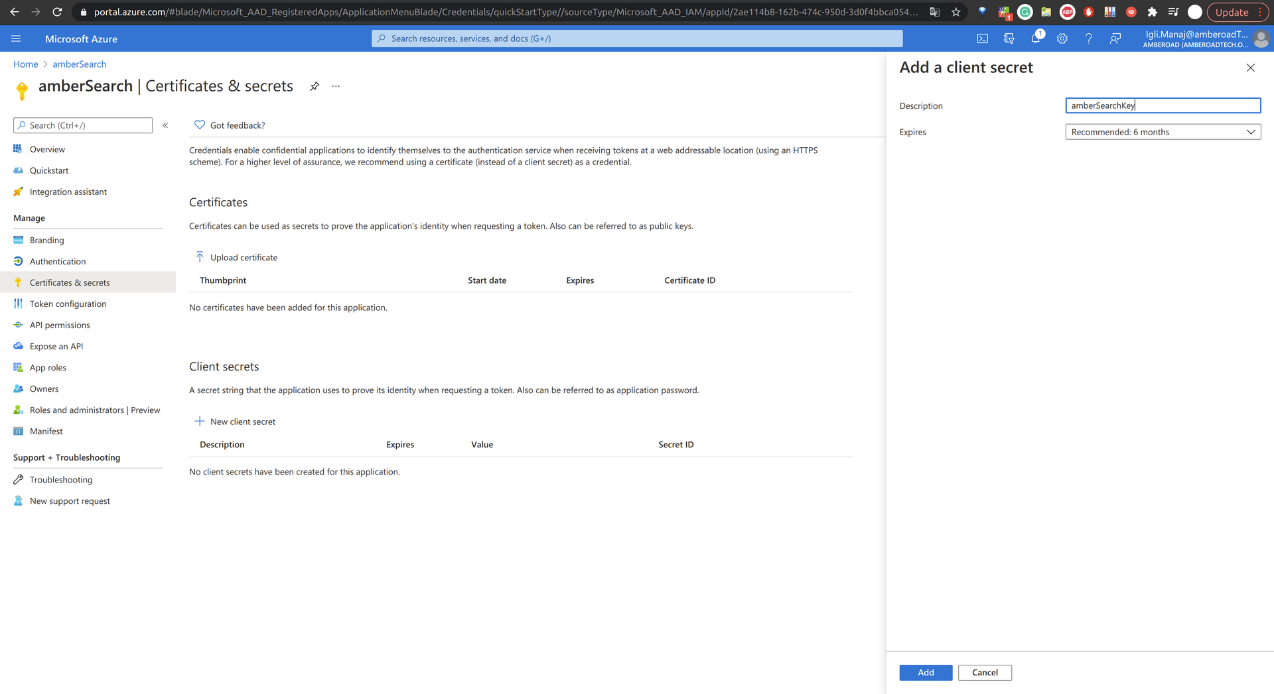Click the Add button

coord(926,672)
